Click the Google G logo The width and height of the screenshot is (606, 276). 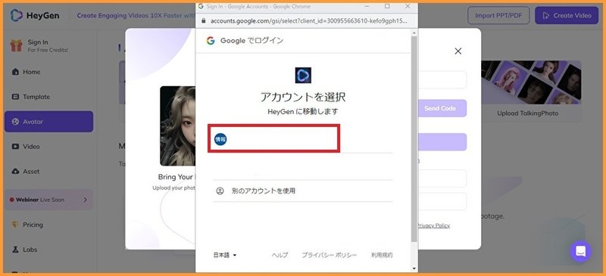point(211,41)
